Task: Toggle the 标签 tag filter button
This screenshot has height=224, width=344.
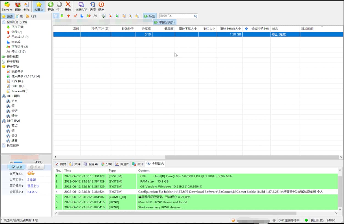Action: 150,16
